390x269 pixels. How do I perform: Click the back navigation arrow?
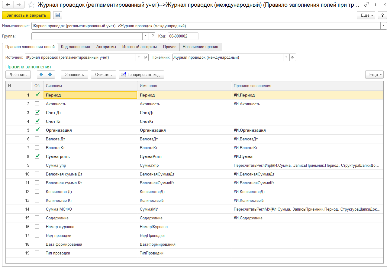[x=8, y=5]
